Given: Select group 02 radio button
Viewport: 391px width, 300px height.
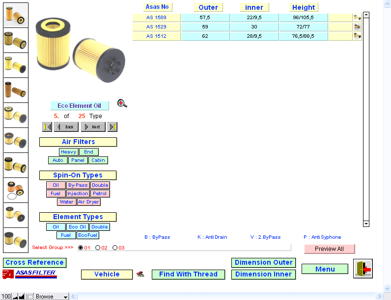Looking at the screenshot, I should pos(98,248).
